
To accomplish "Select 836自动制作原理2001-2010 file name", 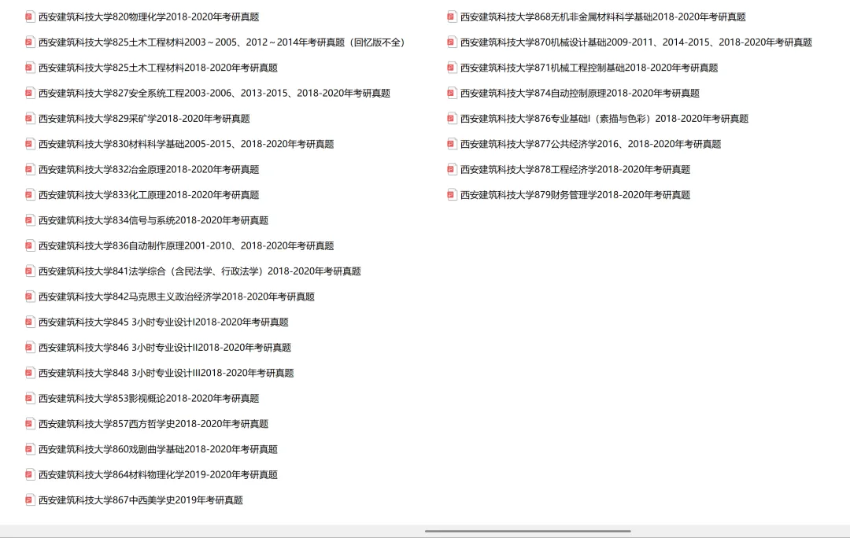I will point(186,246).
